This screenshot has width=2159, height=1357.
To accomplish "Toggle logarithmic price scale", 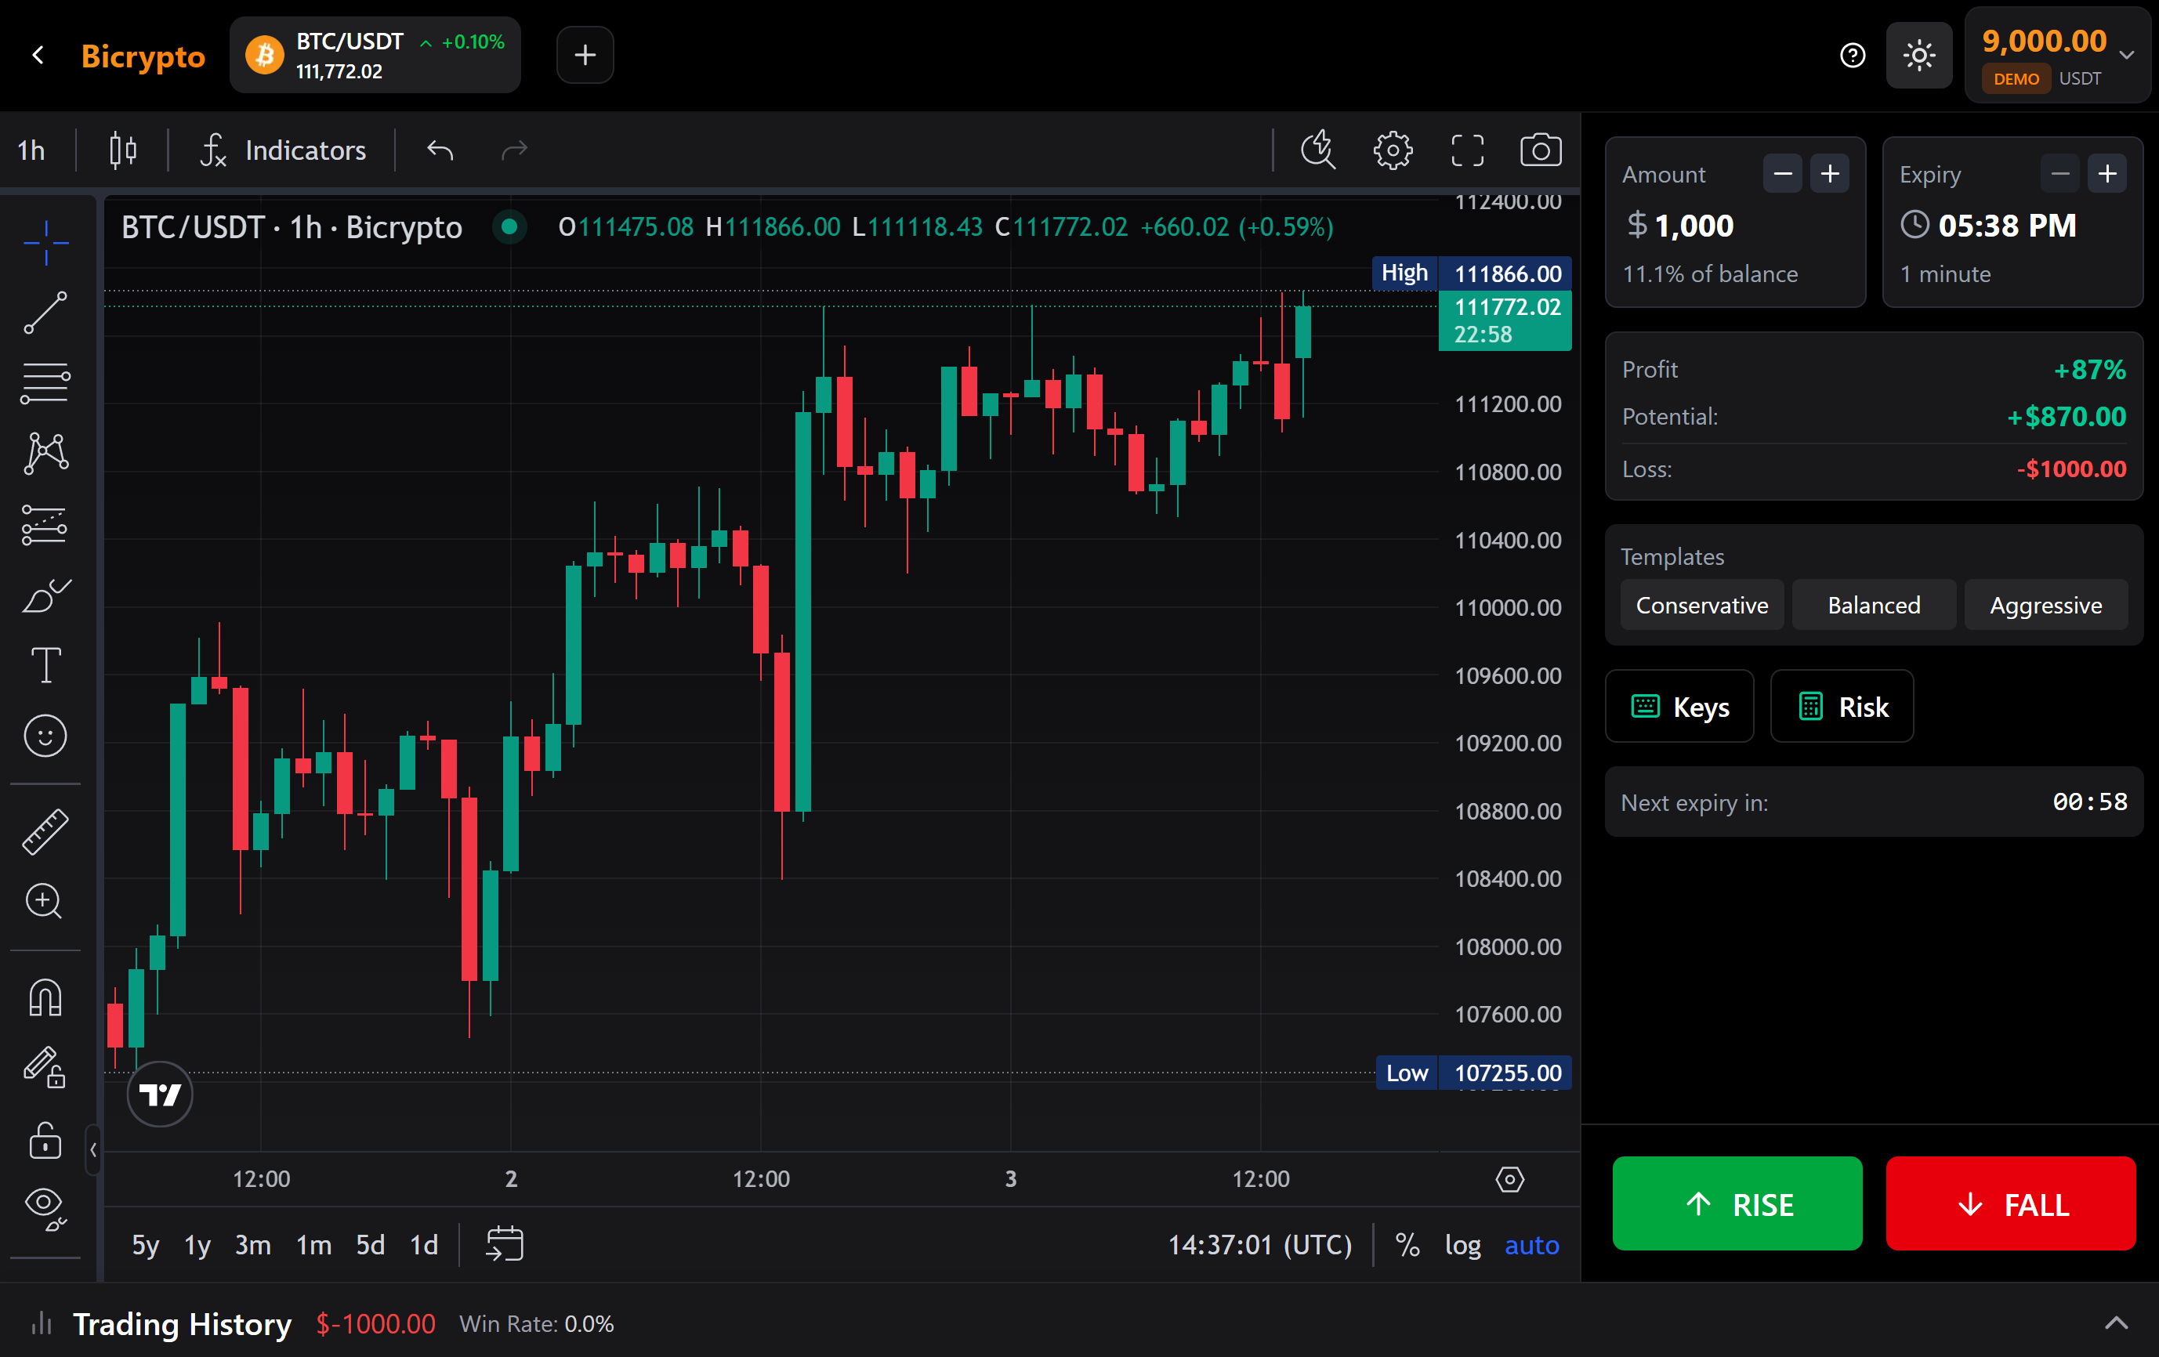I will pos(1462,1245).
